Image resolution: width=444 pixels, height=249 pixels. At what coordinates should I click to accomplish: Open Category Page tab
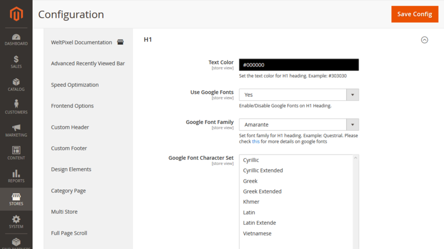pos(68,190)
